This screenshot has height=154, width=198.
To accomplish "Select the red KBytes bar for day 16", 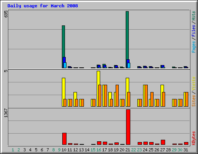I will [99, 143].
